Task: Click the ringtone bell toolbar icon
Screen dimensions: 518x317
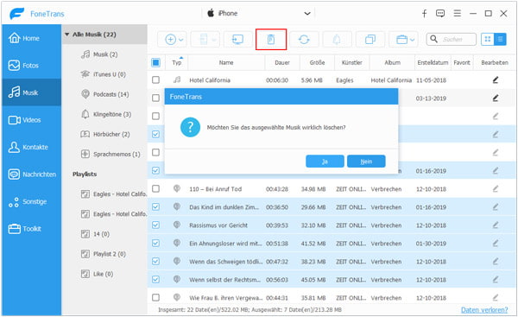Action: (337, 40)
